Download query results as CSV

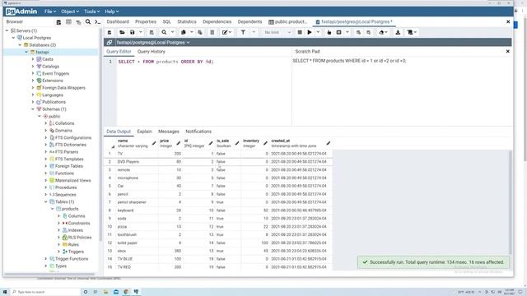coord(398,32)
